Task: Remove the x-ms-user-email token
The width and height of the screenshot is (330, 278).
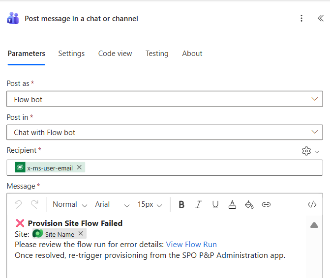Action: tap(79, 167)
